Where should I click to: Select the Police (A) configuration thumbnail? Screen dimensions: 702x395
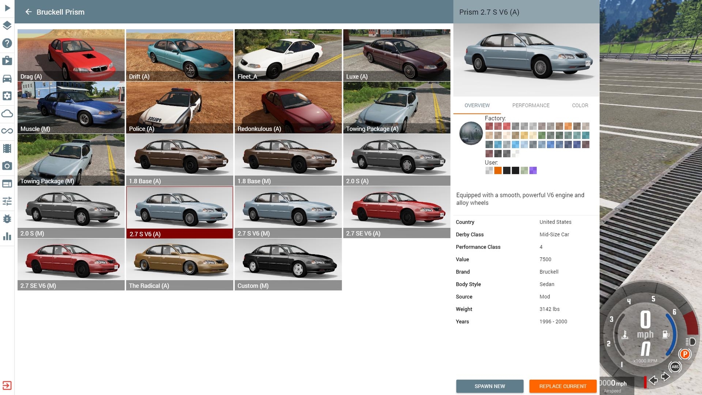[x=179, y=108]
